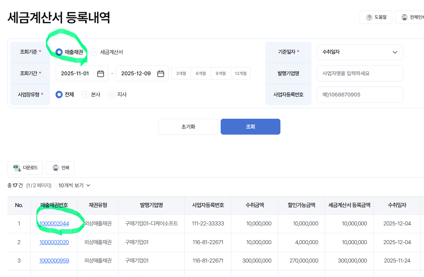Click discount amount 4,000,000

click(307, 242)
